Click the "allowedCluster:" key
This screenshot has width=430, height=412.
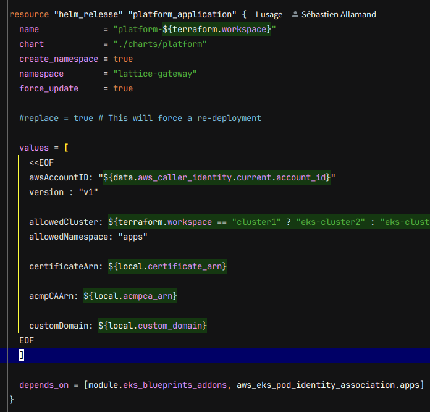click(66, 222)
